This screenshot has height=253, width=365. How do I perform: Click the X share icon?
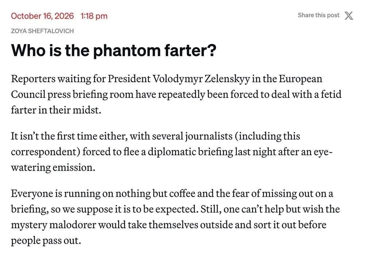(x=349, y=16)
